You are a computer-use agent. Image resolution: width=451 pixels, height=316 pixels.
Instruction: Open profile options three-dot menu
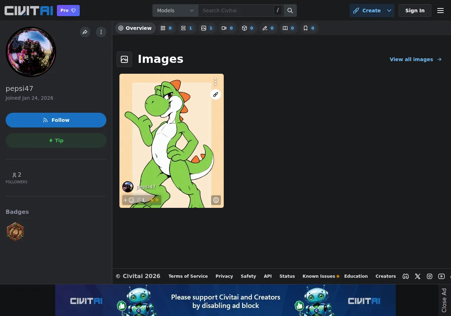point(101,32)
